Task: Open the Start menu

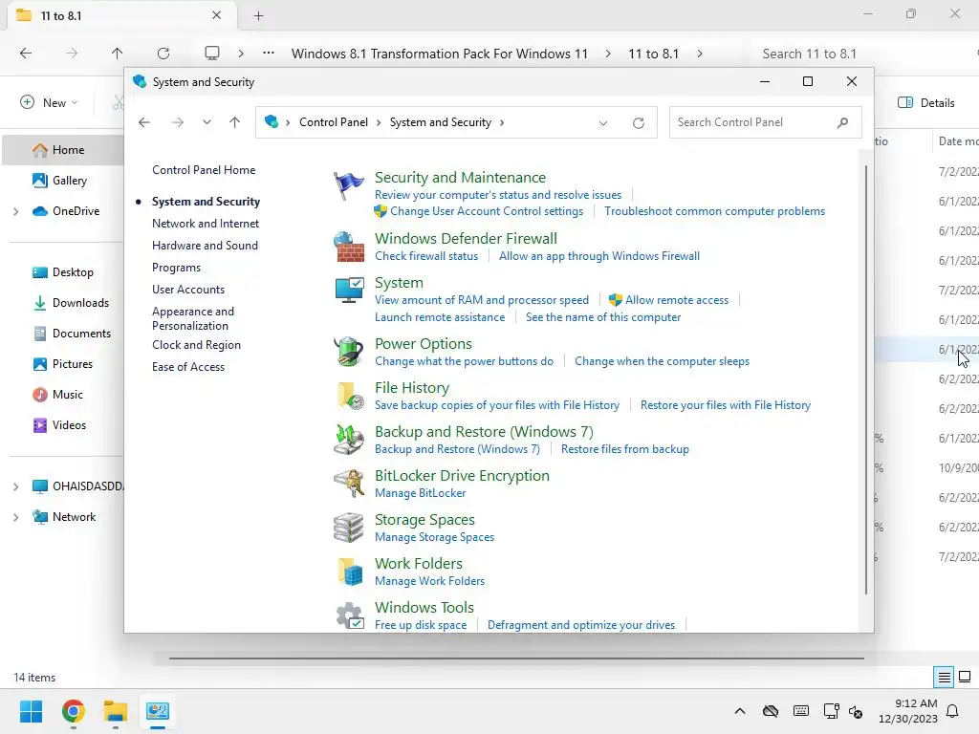Action: (x=31, y=711)
